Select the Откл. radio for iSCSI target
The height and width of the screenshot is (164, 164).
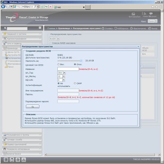click(75, 64)
